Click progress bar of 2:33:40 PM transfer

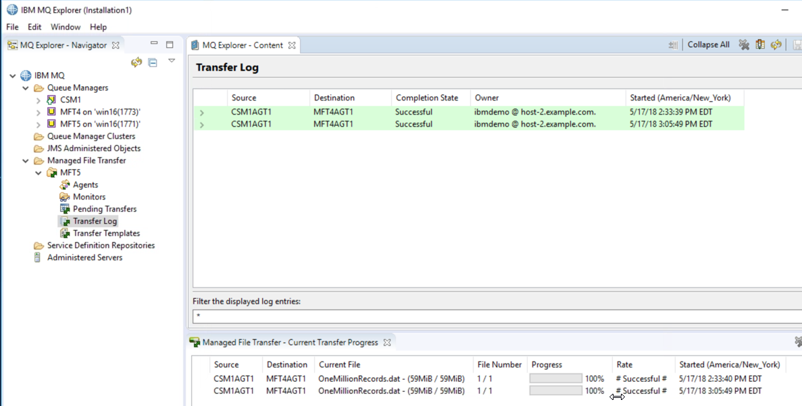(555, 378)
